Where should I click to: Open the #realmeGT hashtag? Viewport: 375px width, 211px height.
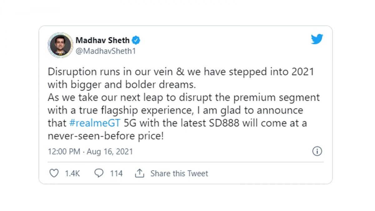(x=95, y=123)
